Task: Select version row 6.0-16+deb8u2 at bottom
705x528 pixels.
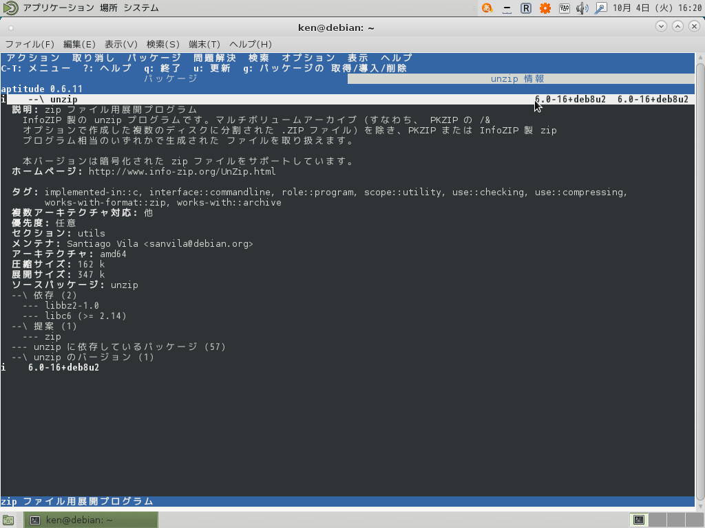Action: 63,367
